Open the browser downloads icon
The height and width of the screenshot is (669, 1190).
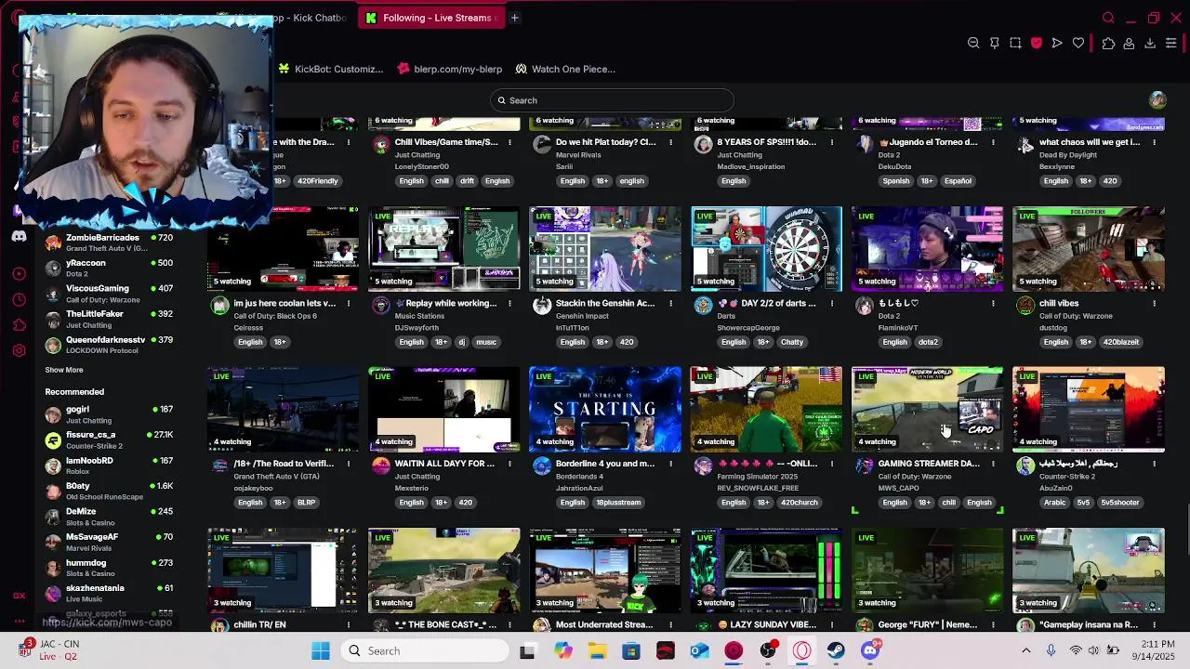(1150, 43)
